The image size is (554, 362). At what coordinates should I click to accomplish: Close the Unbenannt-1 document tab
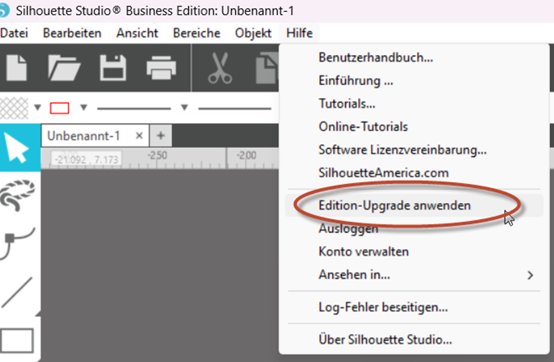[139, 136]
